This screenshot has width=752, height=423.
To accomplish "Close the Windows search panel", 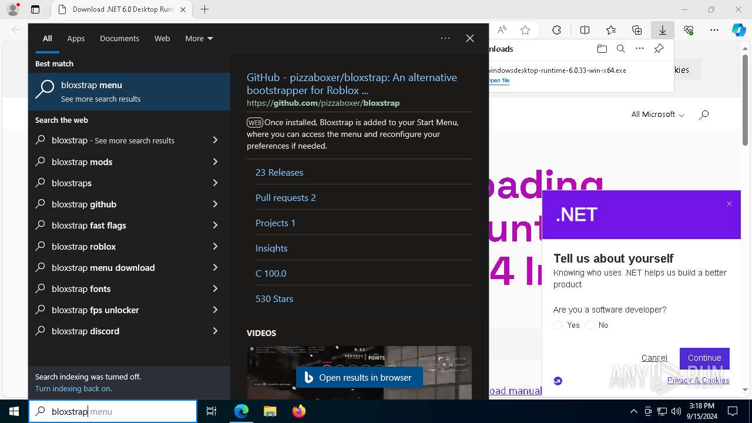I will (x=470, y=38).
